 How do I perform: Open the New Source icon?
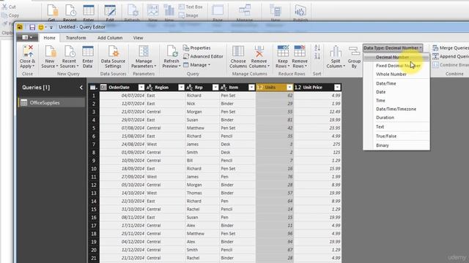tap(51, 51)
